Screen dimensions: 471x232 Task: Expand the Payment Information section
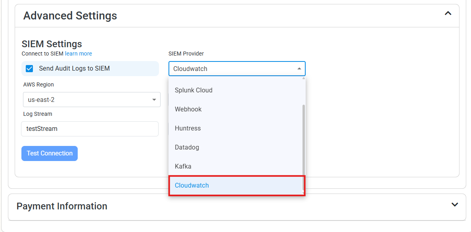point(454,204)
